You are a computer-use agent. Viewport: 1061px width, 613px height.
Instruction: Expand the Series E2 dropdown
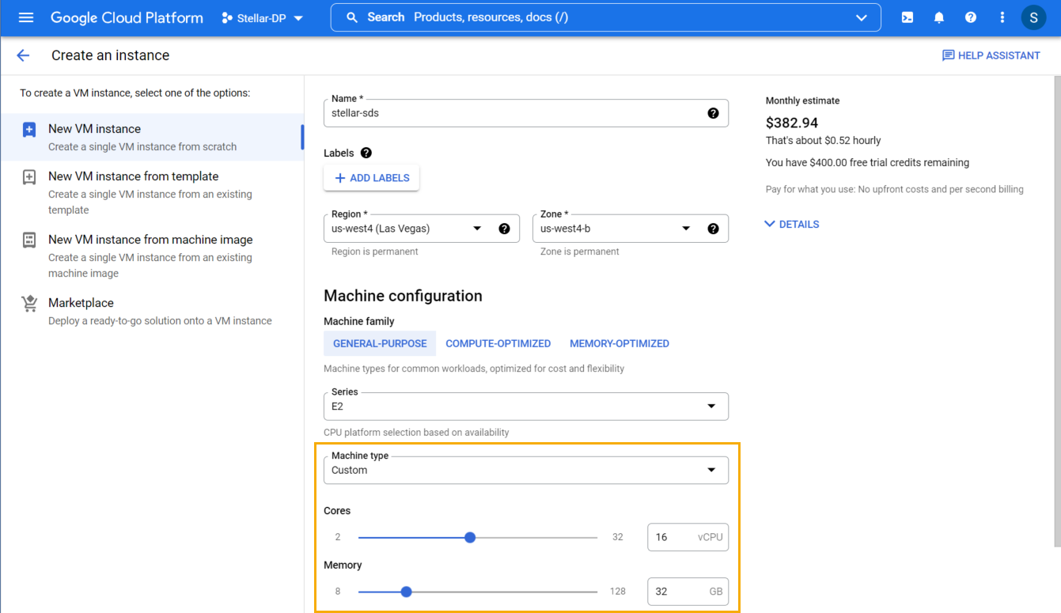(x=711, y=407)
